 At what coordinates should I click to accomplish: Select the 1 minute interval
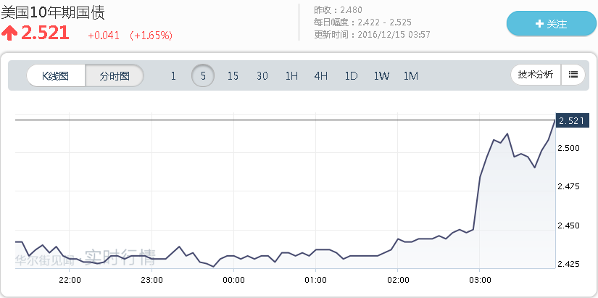[173, 75]
